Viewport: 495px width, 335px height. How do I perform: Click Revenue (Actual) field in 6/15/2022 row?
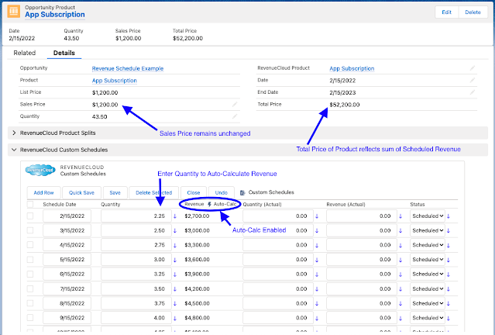click(x=362, y=275)
